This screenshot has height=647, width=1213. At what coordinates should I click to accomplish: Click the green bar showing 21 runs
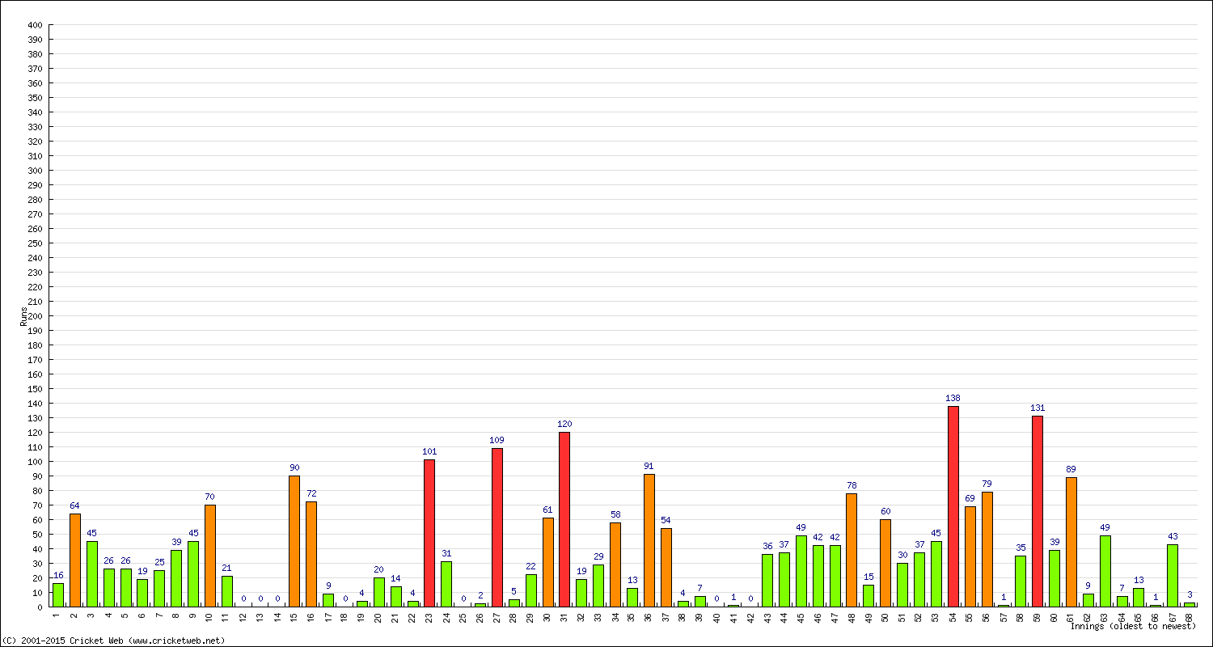click(x=227, y=591)
